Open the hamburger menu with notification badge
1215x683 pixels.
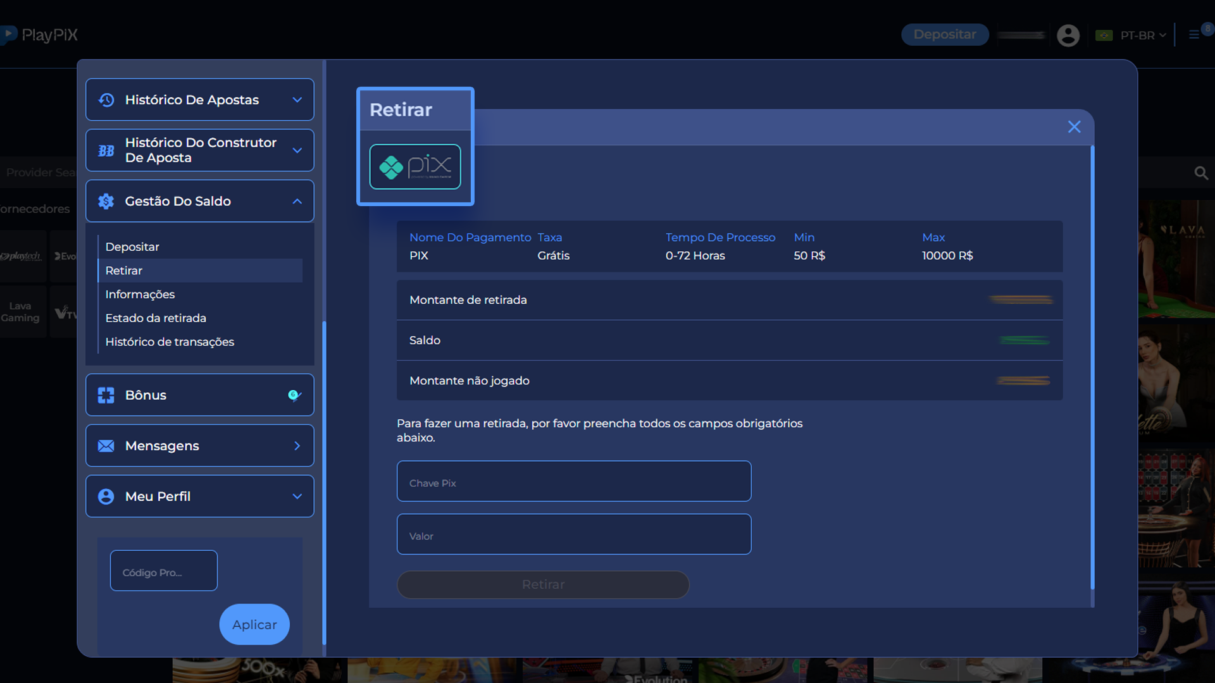point(1195,35)
